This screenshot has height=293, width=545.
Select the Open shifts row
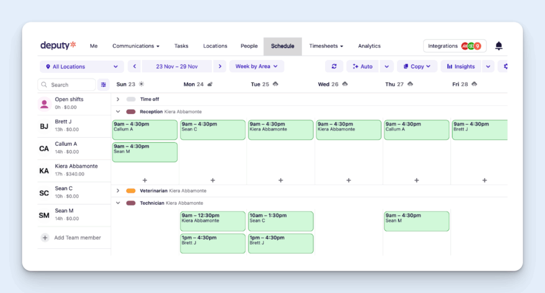(74, 104)
